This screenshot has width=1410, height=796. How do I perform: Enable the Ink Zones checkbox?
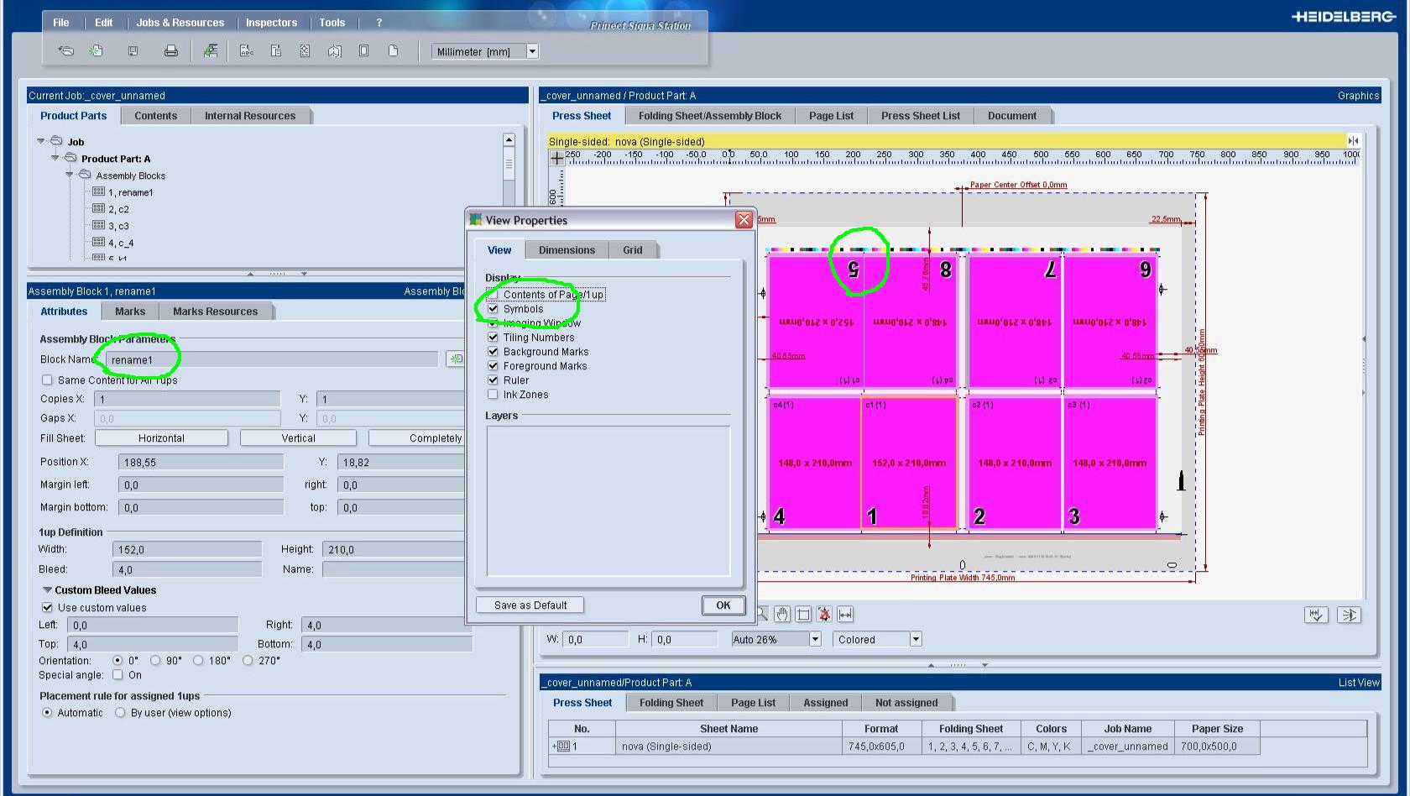pyautogui.click(x=493, y=395)
